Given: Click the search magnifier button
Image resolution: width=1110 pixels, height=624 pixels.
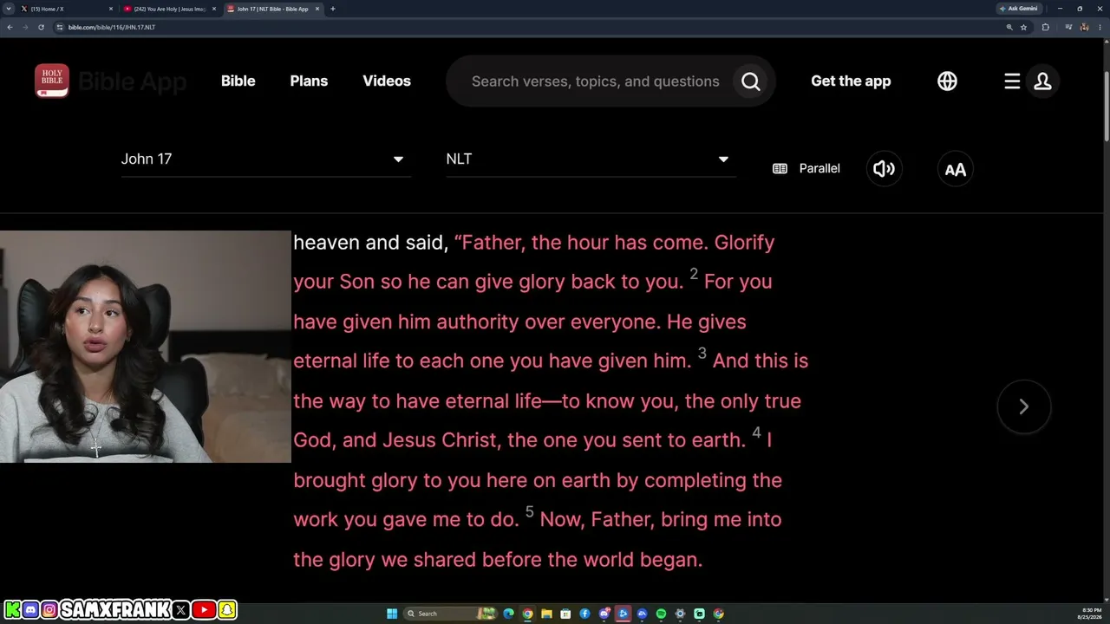Looking at the screenshot, I should [x=751, y=81].
